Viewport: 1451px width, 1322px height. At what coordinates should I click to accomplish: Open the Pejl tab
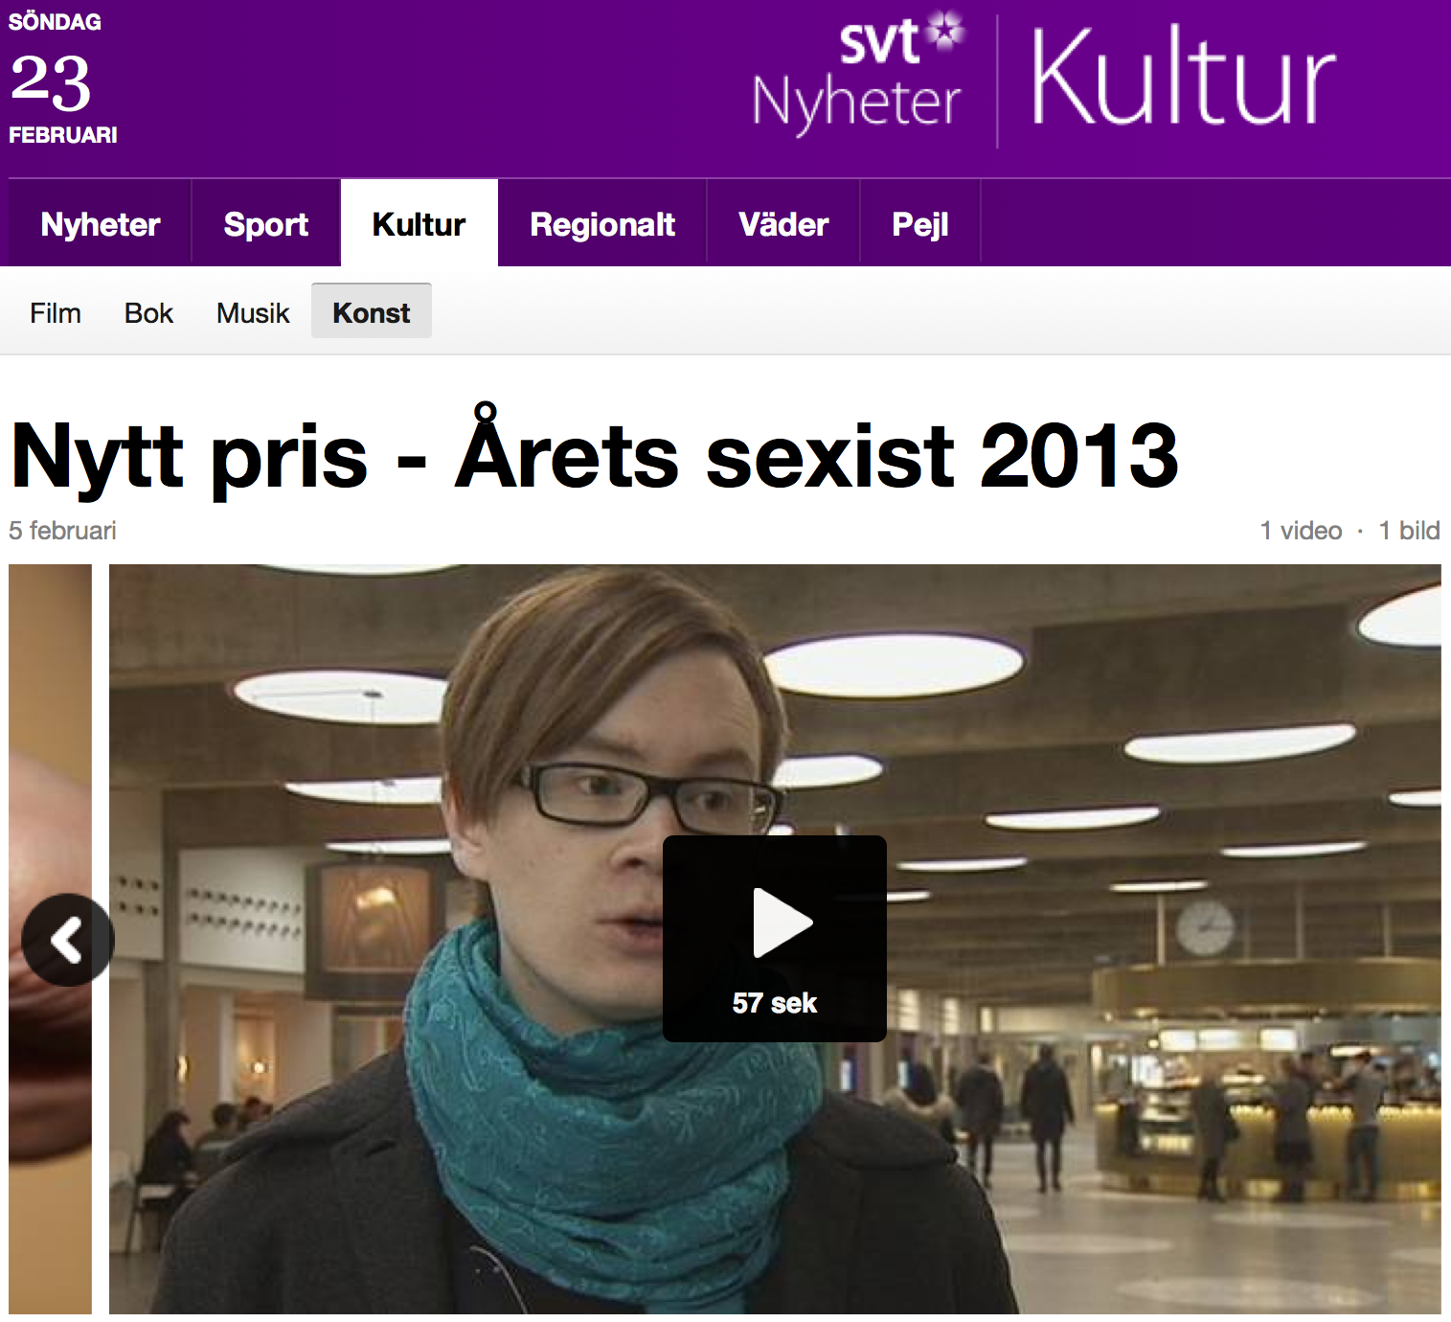point(920,223)
